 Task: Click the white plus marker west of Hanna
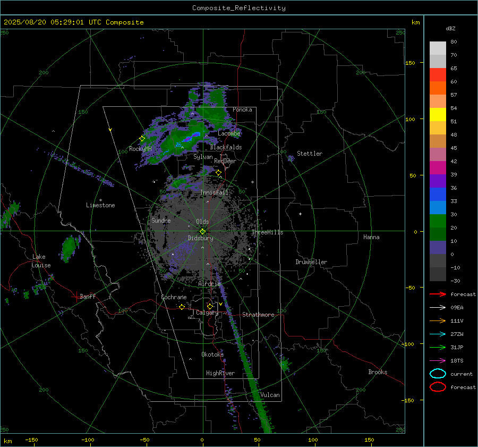300,214
